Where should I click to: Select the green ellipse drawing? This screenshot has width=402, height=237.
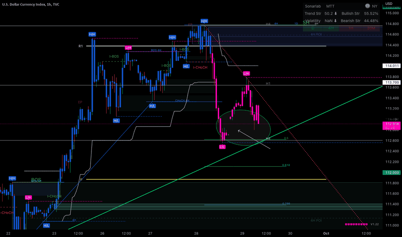coord(243,128)
